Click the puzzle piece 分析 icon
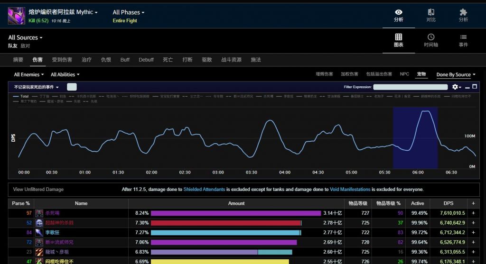This screenshot has width=486, height=264. tap(463, 12)
